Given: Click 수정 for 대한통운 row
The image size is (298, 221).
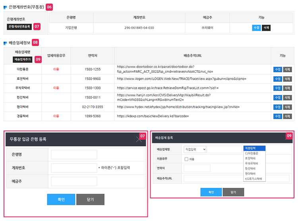Looking at the screenshot, I should click(278, 69).
